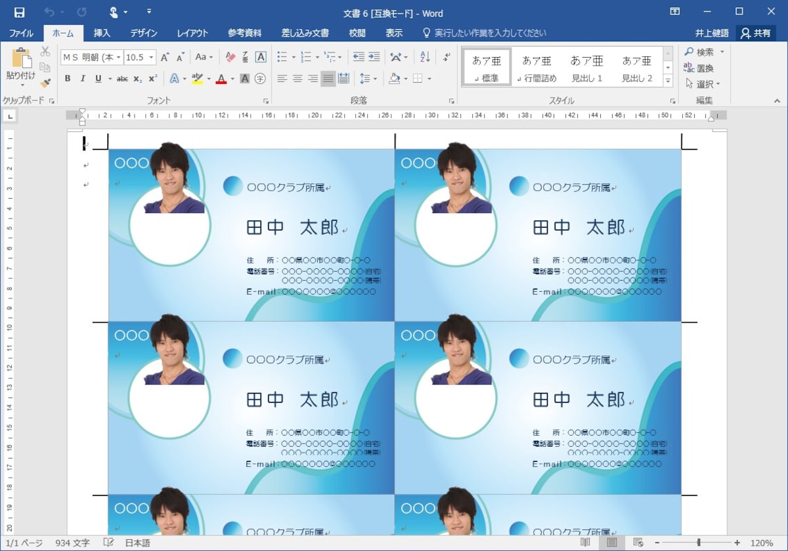This screenshot has height=551, width=788.
Task: Align text right
Action: tap(313, 79)
